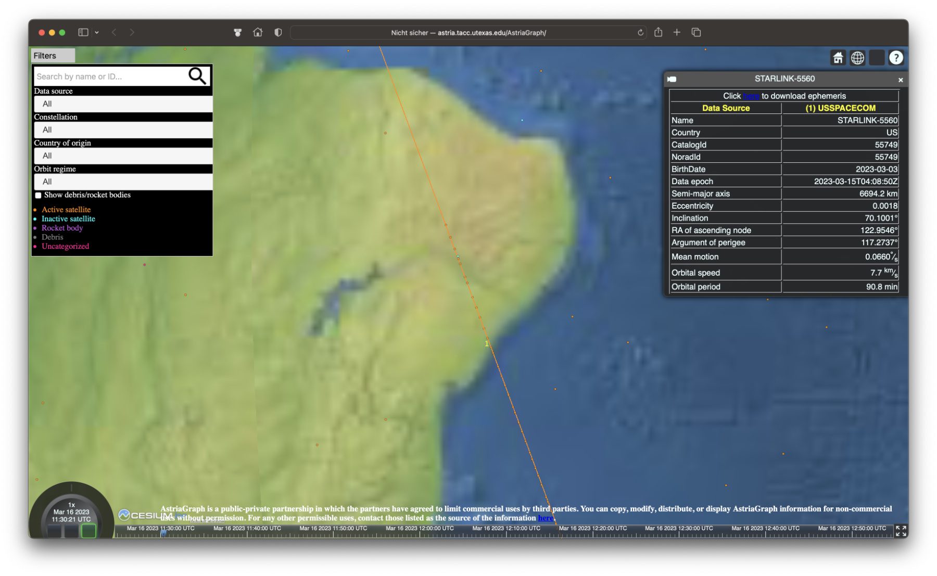Image resolution: width=937 pixels, height=576 pixels.
Task: Click the pink Uncategorized legend entry
Action: pos(65,246)
